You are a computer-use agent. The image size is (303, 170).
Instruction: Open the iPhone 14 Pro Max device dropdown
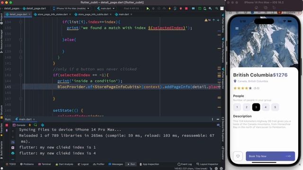point(71,8)
